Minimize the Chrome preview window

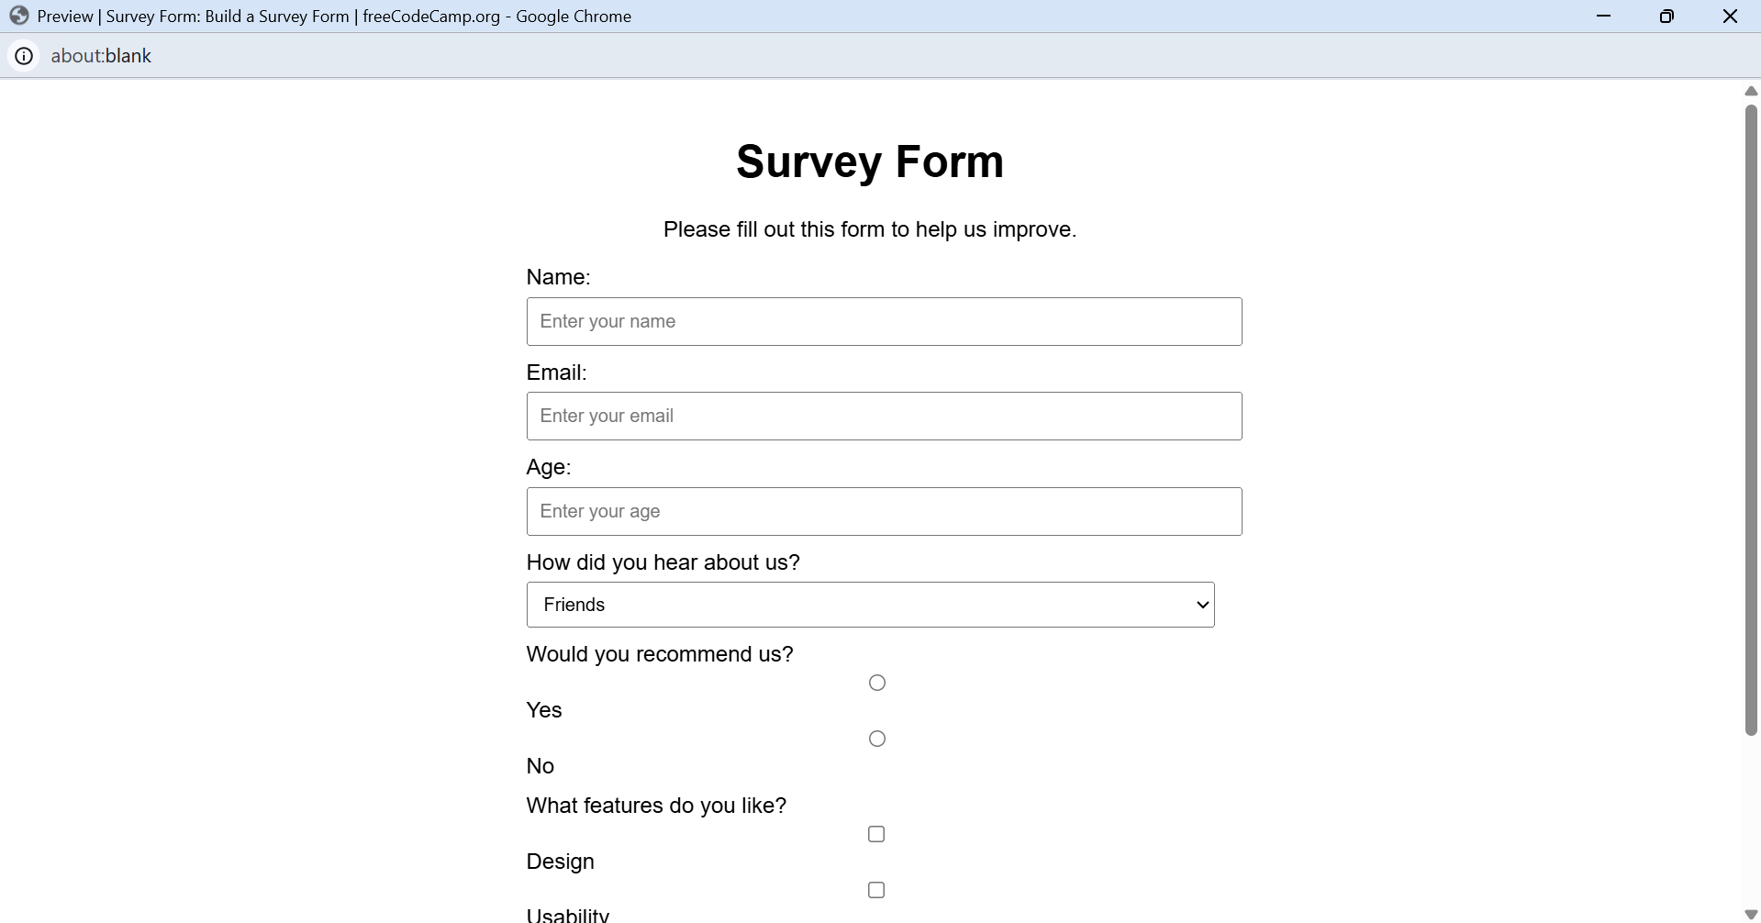tap(1603, 16)
